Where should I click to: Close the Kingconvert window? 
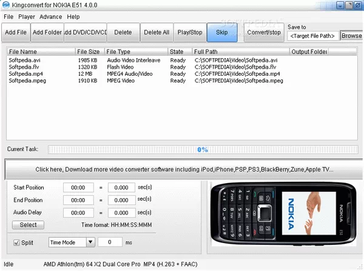[358, 5]
